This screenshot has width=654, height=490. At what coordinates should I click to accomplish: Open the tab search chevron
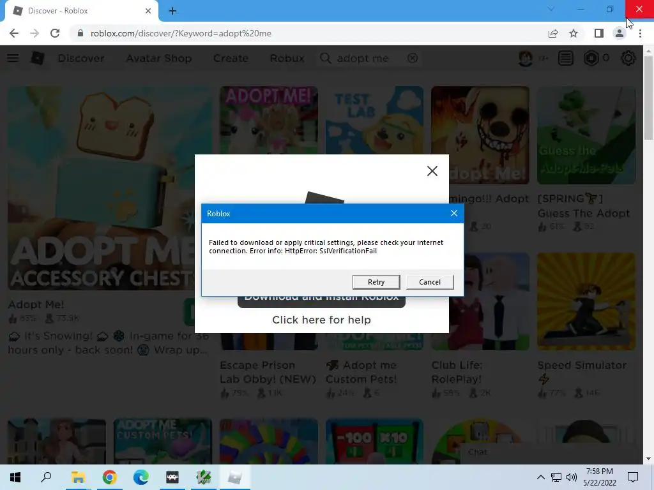click(x=551, y=9)
